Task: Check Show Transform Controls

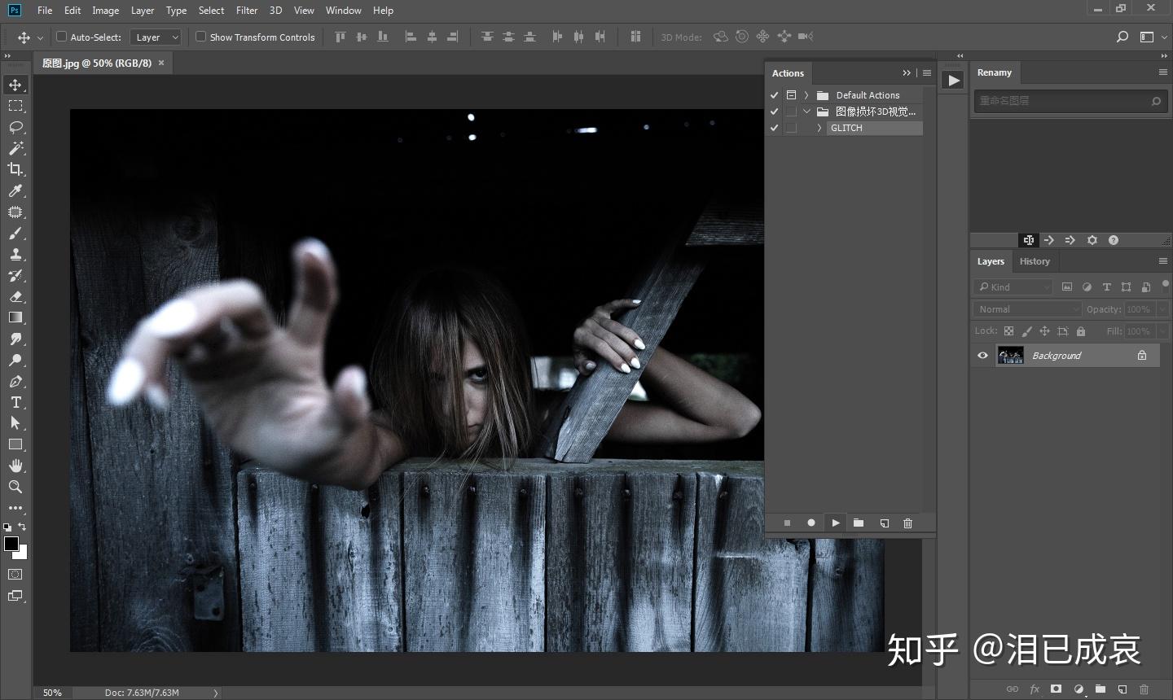Action: tap(200, 37)
